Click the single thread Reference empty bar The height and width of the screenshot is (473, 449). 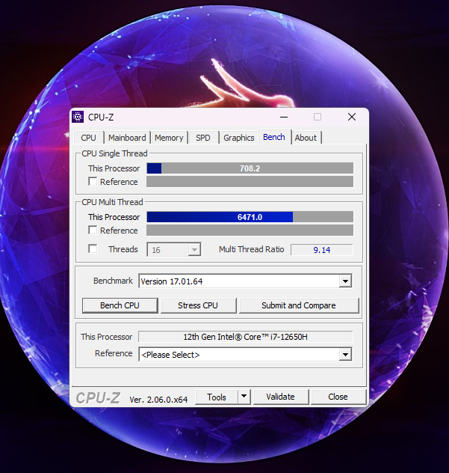[x=250, y=182]
